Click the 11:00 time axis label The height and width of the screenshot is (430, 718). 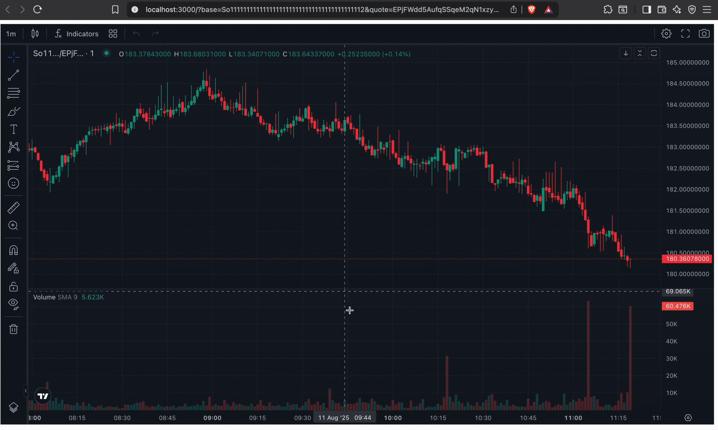pos(573,418)
